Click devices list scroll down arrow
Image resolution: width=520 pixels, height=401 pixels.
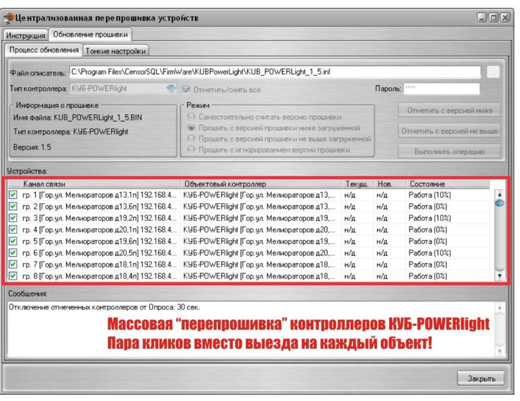(500, 275)
